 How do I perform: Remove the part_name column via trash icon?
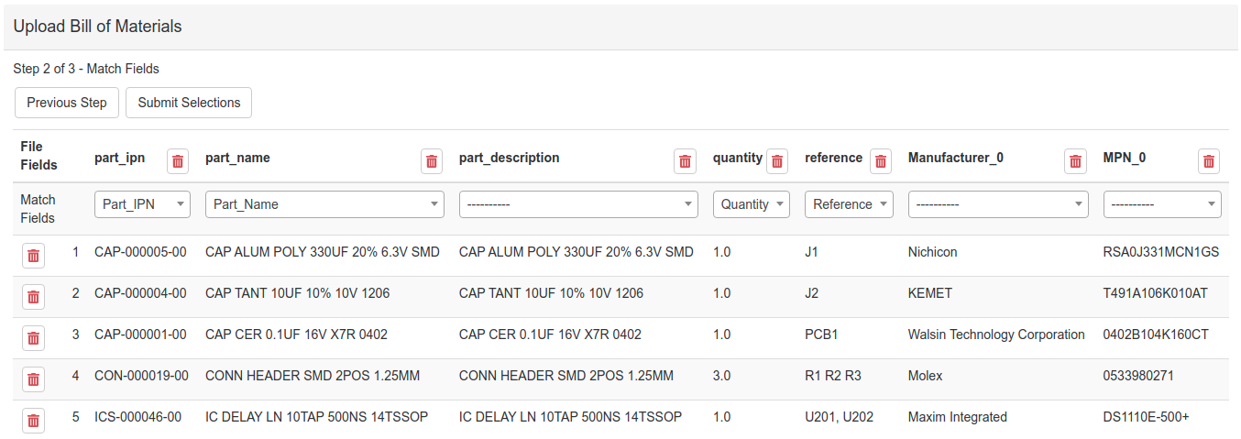pyautogui.click(x=432, y=161)
